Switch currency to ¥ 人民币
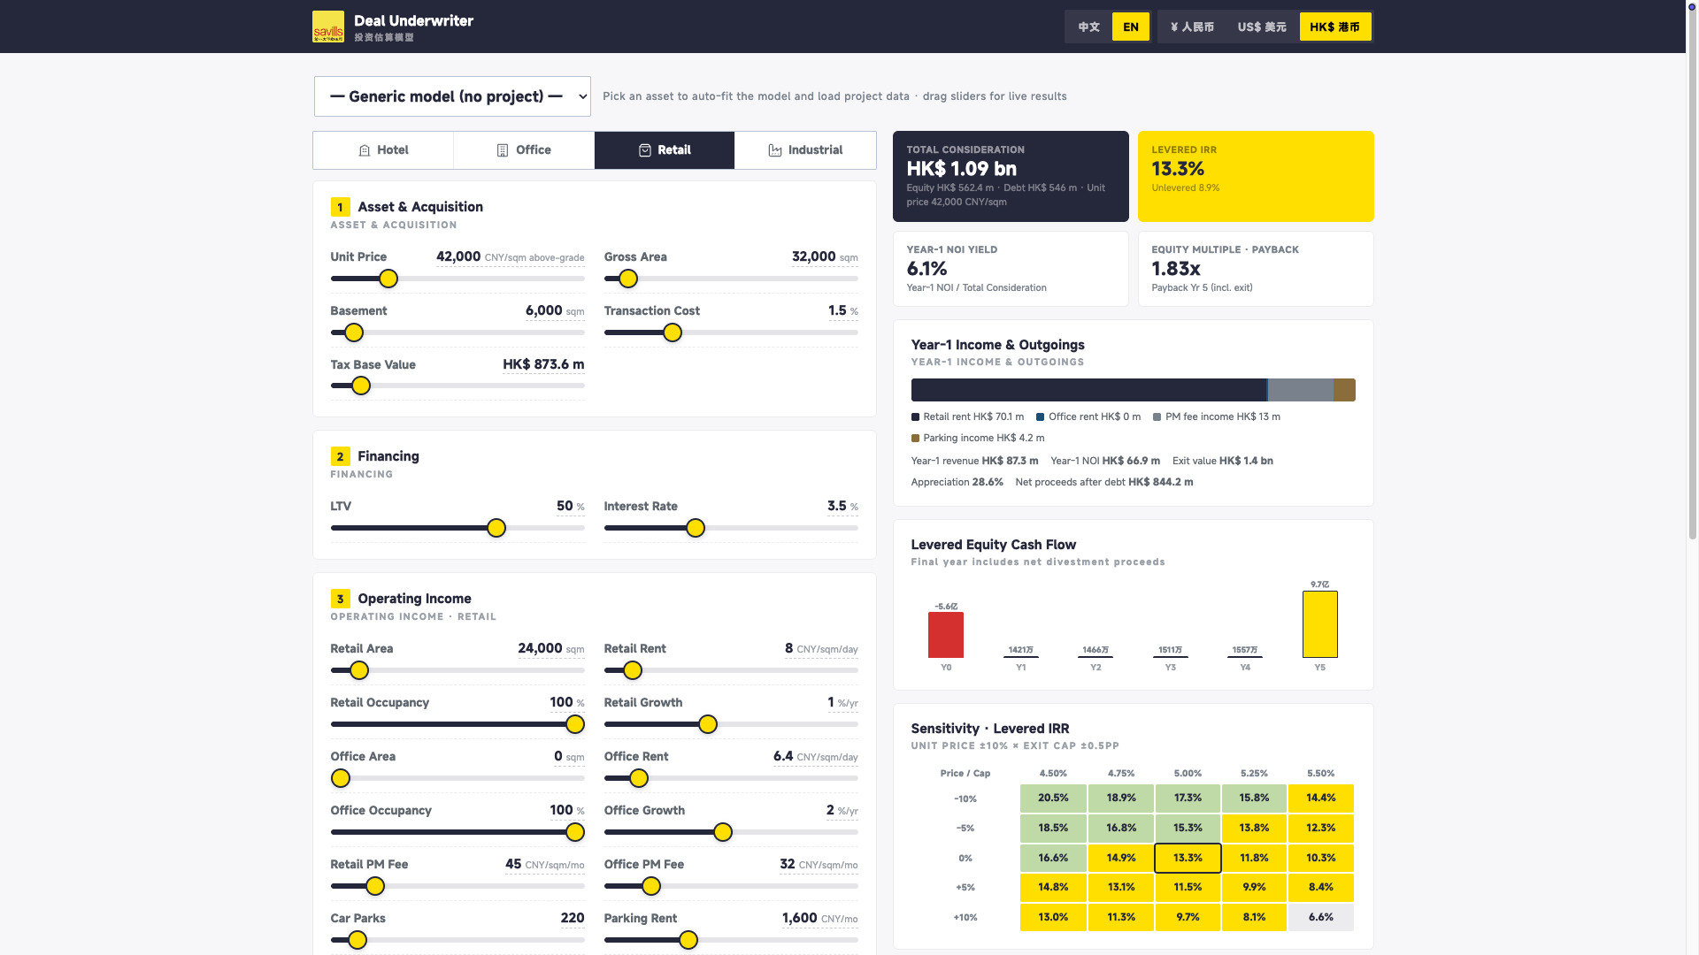1699x955 pixels. pos(1192,27)
